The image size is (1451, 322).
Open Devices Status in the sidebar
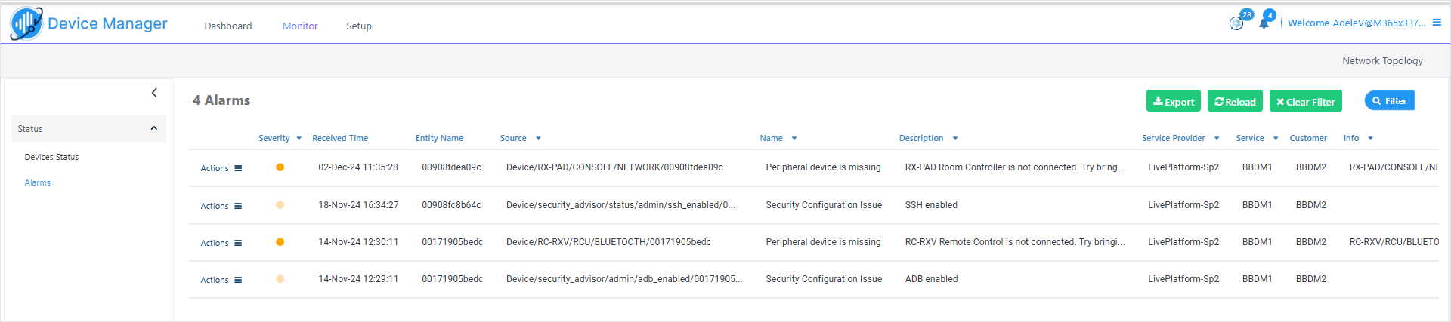(51, 157)
